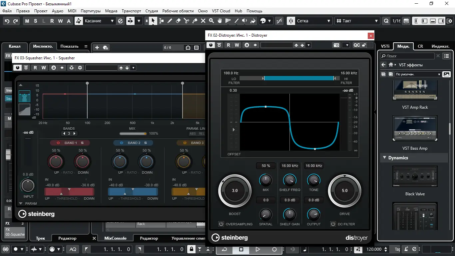Toggle the Distroyer Oversampling power button
Image resolution: width=455 pixels, height=256 pixels.
(x=221, y=224)
